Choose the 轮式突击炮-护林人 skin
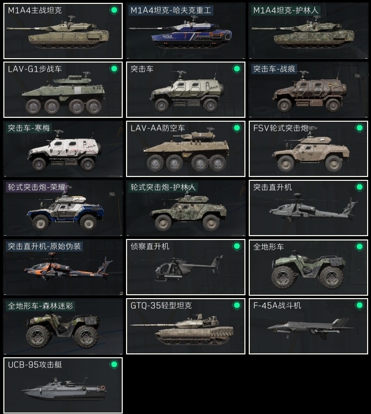The image size is (371, 414). tap(186, 208)
